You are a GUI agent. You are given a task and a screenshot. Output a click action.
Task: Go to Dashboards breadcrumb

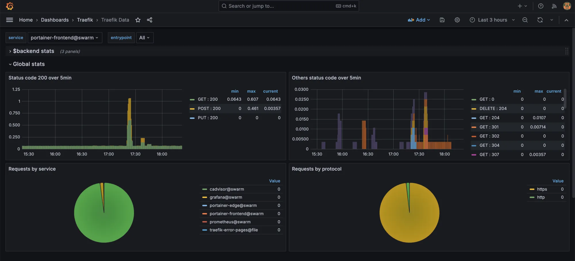tap(55, 20)
